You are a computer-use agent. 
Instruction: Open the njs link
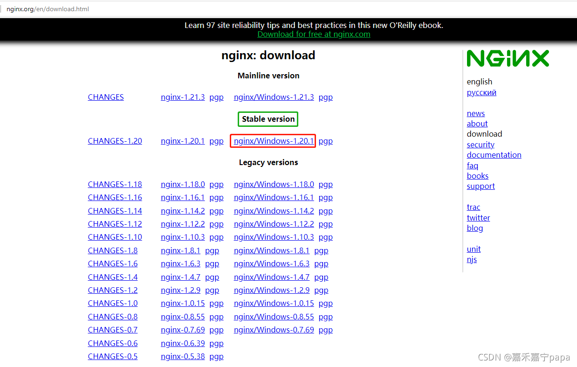click(472, 259)
